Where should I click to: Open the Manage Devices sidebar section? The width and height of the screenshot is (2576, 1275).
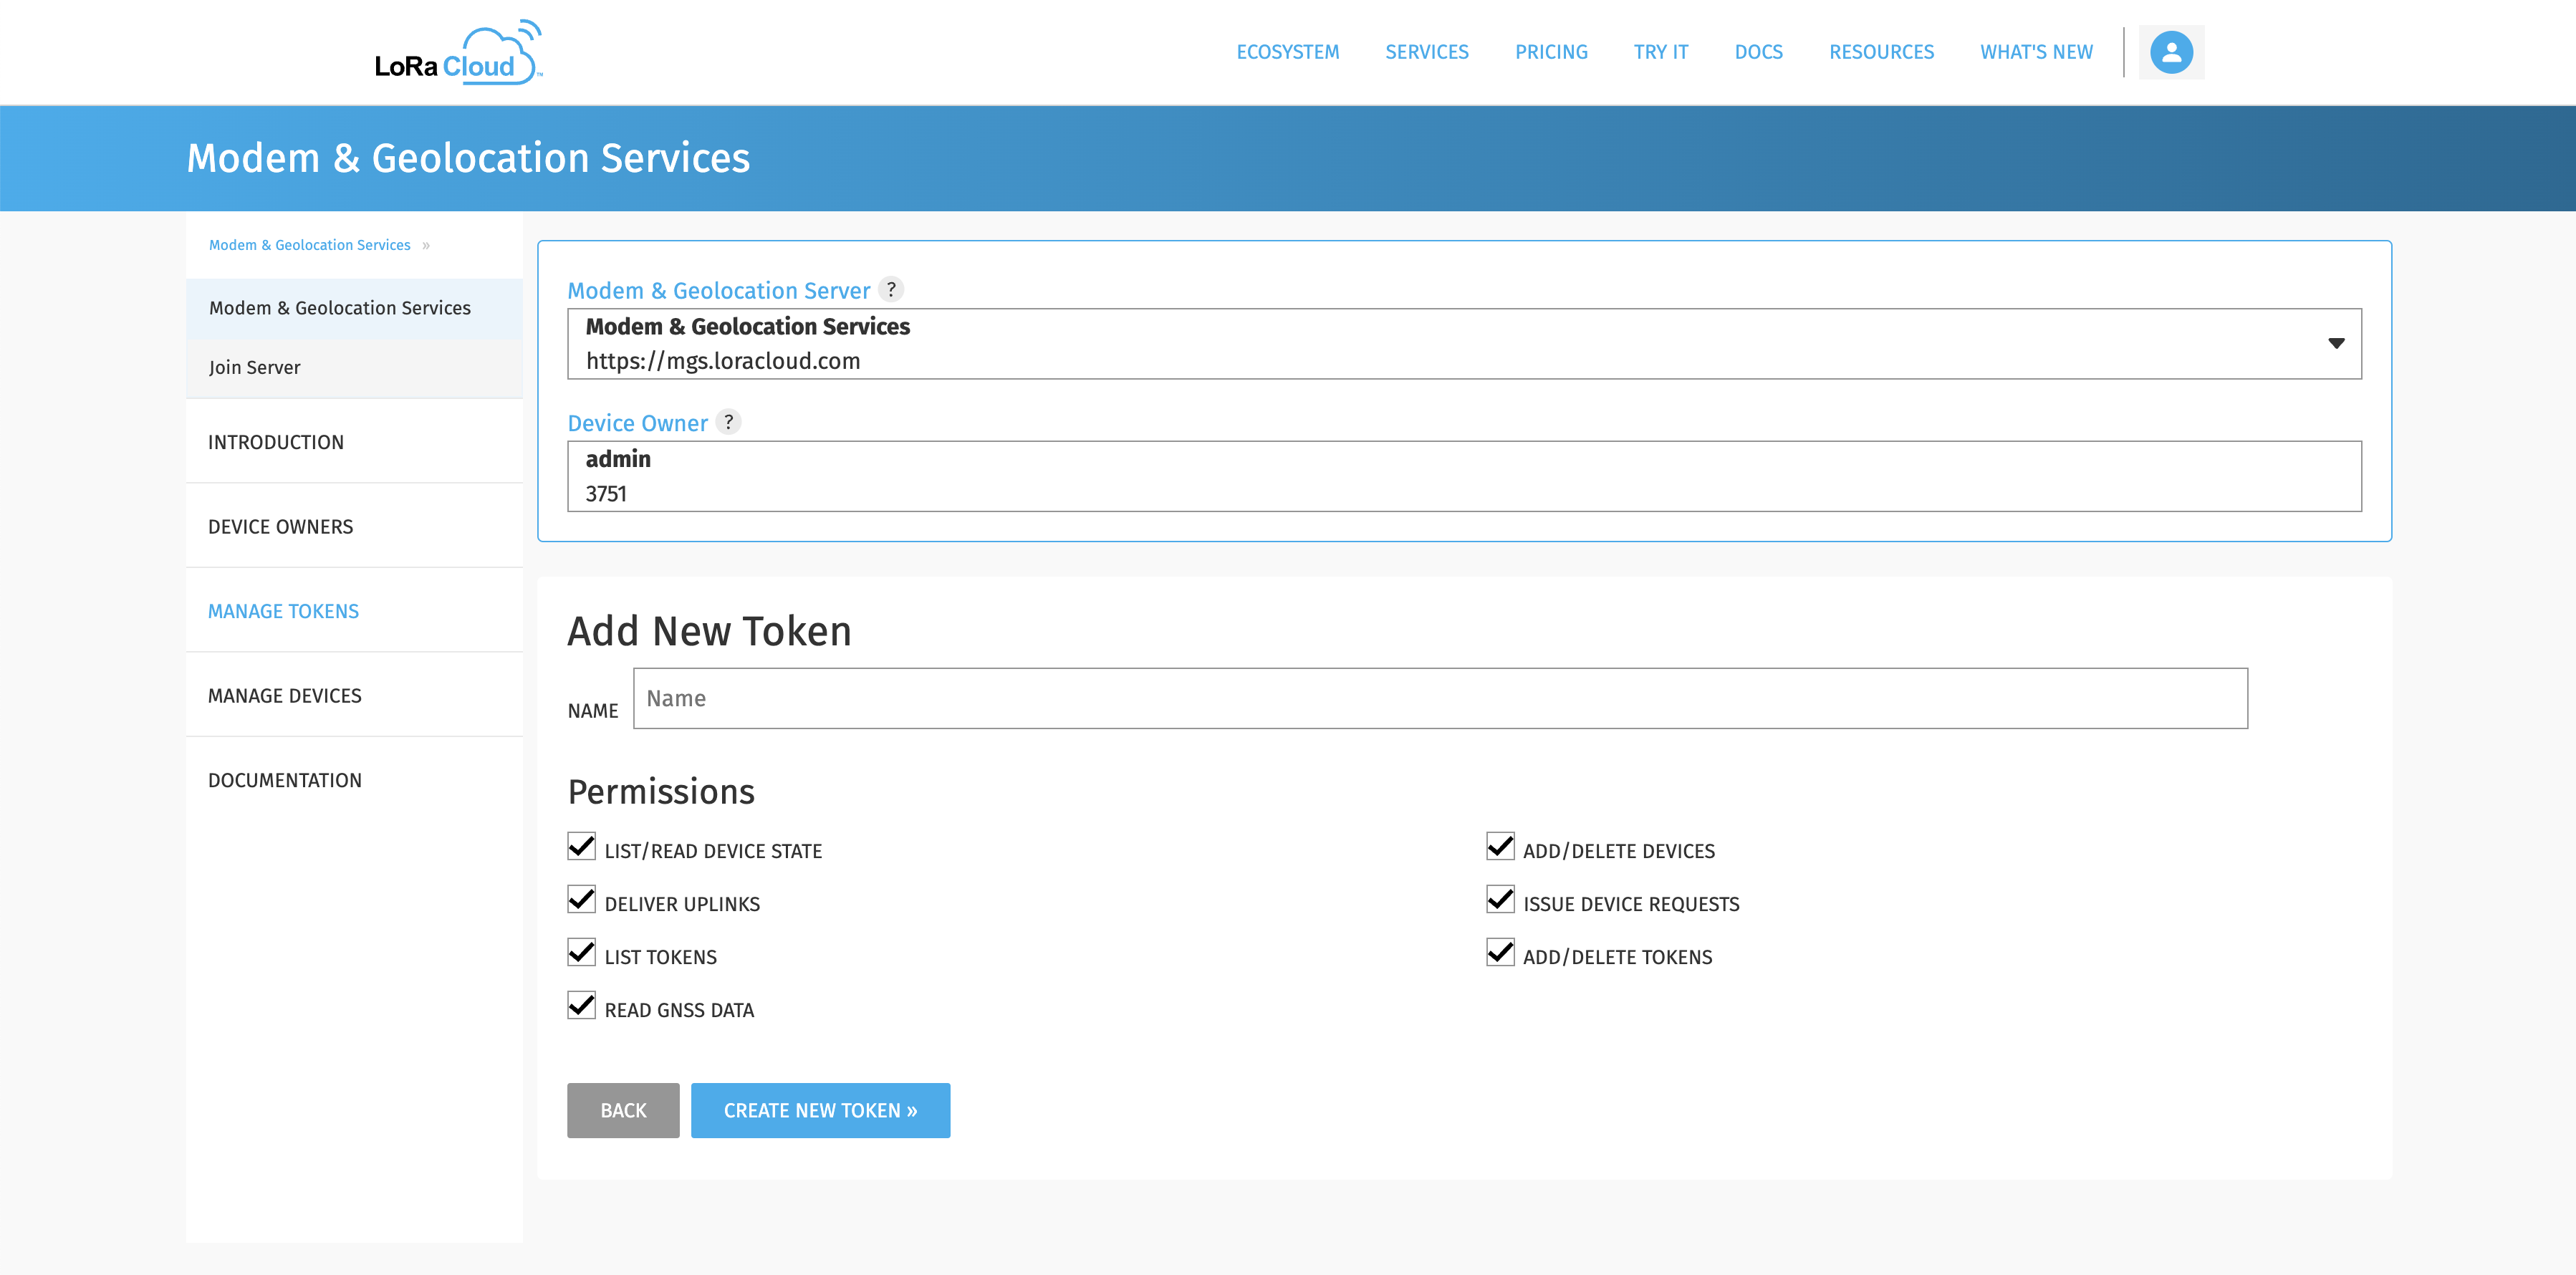[x=354, y=695]
